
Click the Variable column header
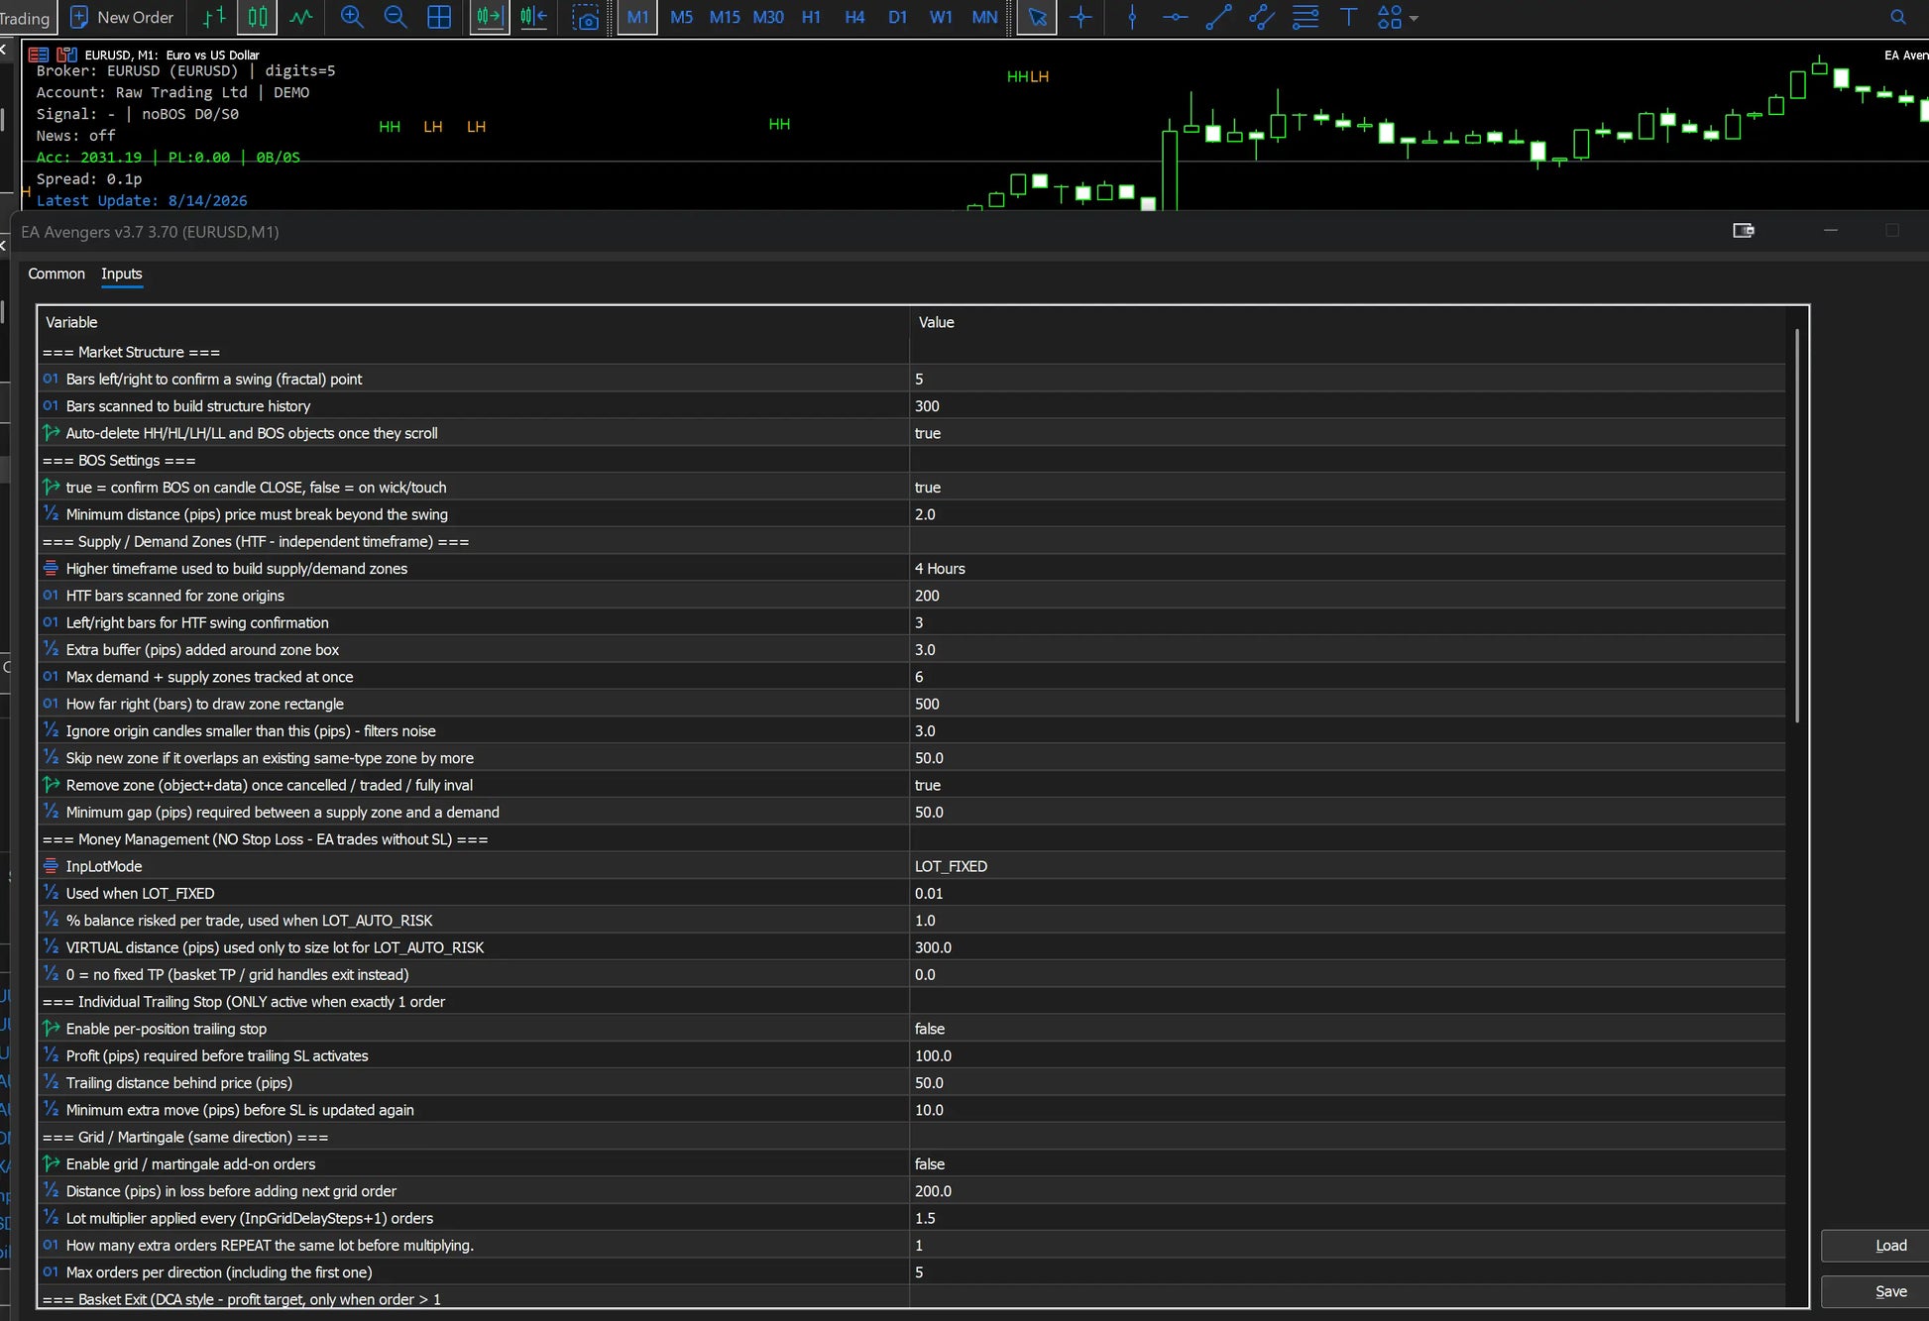pos(473,322)
